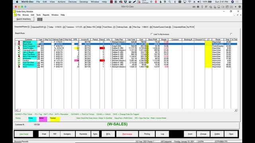Viewport: 255px width, 143px height.
Task: Click horizontal scrollbar left arrow
Action: point(16,110)
